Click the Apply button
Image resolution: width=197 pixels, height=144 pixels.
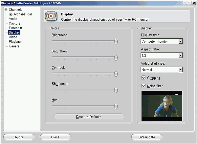(19, 137)
